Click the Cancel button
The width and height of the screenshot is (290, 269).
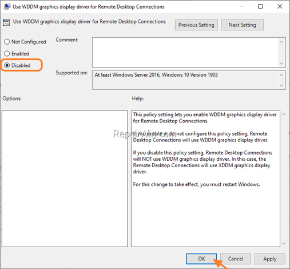236,259
